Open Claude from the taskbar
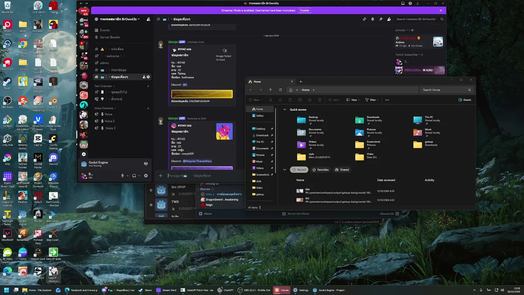The image size is (524, 295). [x=282, y=290]
